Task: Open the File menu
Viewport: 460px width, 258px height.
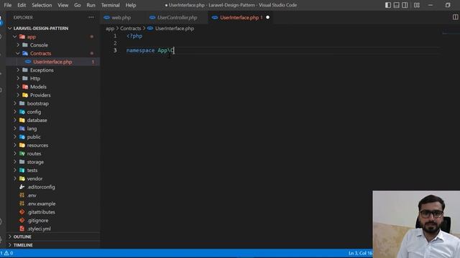Action: (x=8, y=5)
